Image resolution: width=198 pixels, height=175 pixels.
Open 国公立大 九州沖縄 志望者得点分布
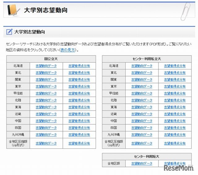(79, 135)
